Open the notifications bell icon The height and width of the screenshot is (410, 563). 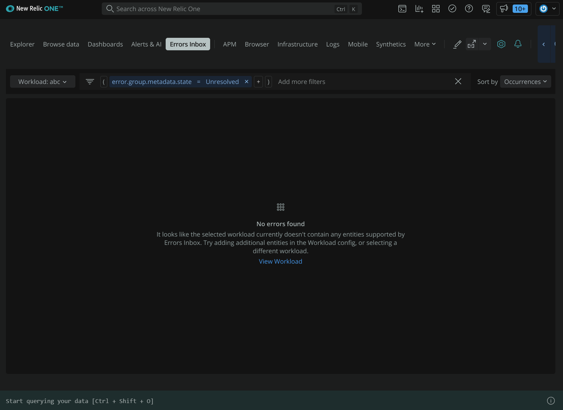[518, 44]
